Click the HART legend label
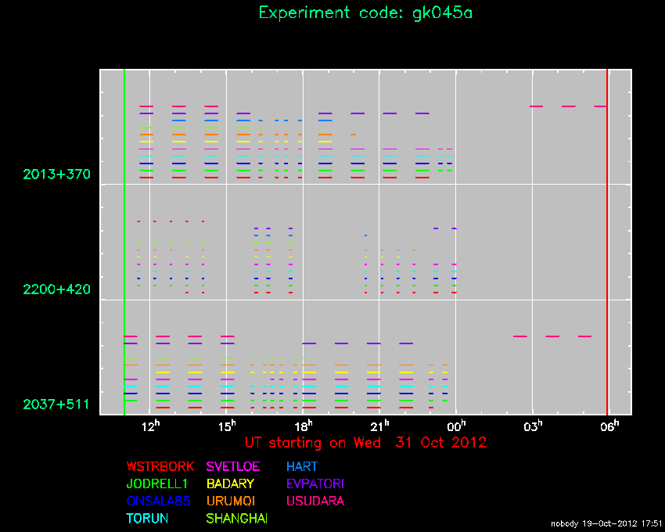Viewport: 665px width, 532px height. tap(302, 466)
